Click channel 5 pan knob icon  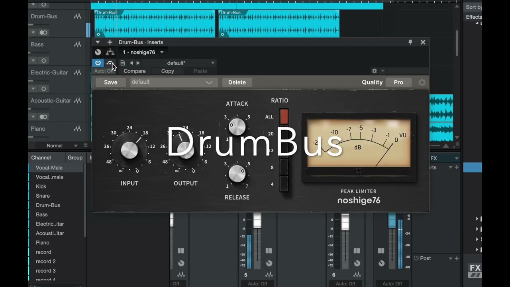pos(269,263)
